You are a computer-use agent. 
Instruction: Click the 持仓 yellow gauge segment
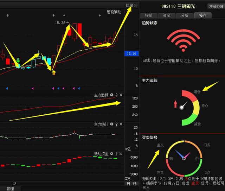click(x=196, y=108)
